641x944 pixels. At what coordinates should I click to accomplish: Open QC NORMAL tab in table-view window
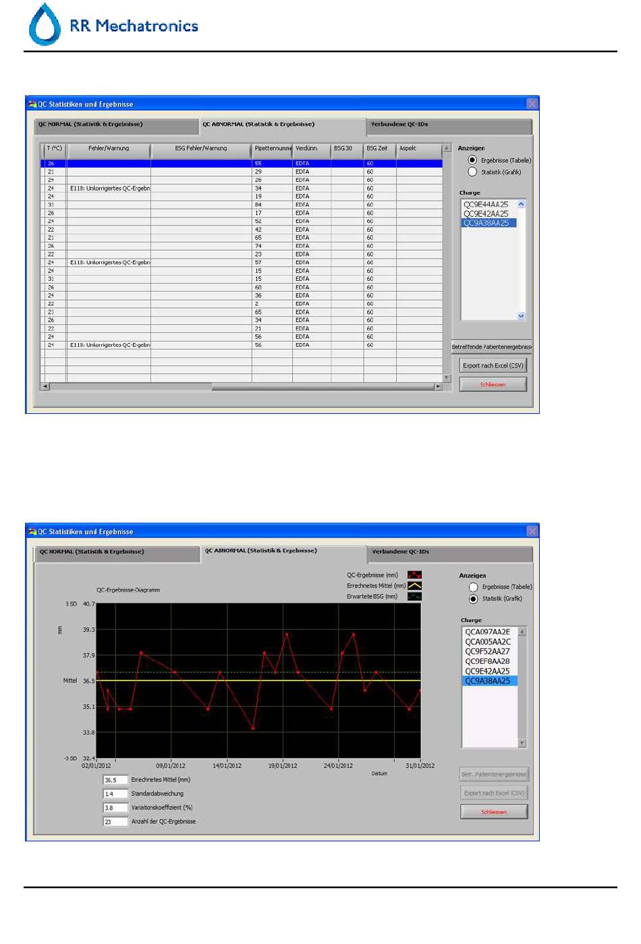click(116, 126)
